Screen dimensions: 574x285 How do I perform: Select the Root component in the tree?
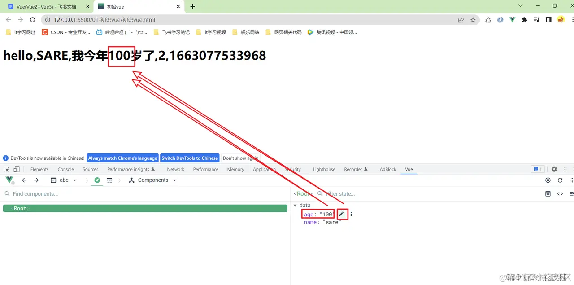[x=145, y=208]
